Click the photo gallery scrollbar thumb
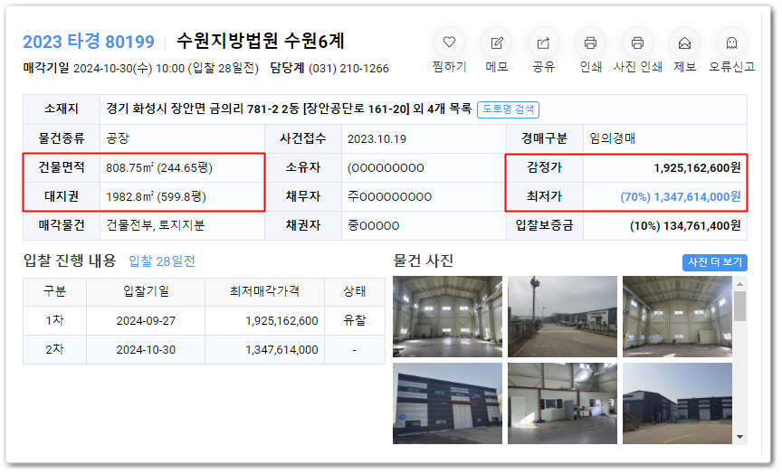 coord(739,306)
